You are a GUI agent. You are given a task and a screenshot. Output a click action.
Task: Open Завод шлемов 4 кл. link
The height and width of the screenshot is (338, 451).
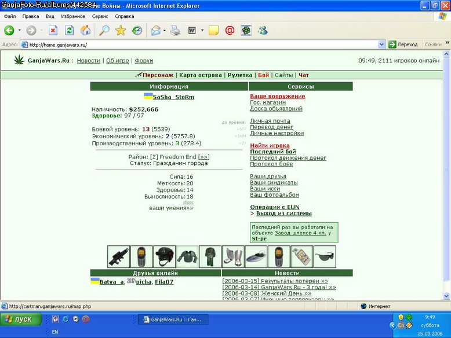tap(300, 233)
